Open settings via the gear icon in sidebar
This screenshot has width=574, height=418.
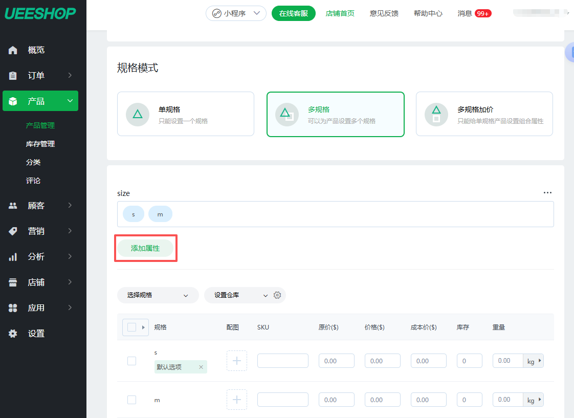(x=13, y=334)
